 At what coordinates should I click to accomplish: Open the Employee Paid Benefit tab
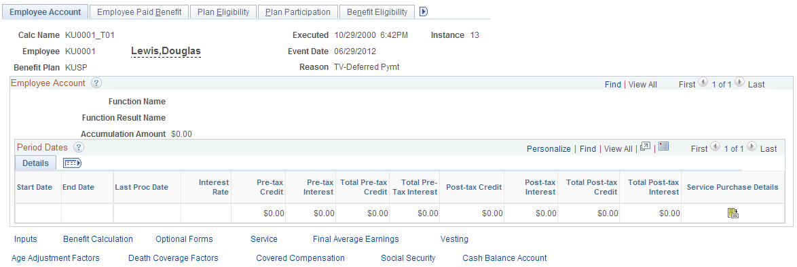coord(138,12)
